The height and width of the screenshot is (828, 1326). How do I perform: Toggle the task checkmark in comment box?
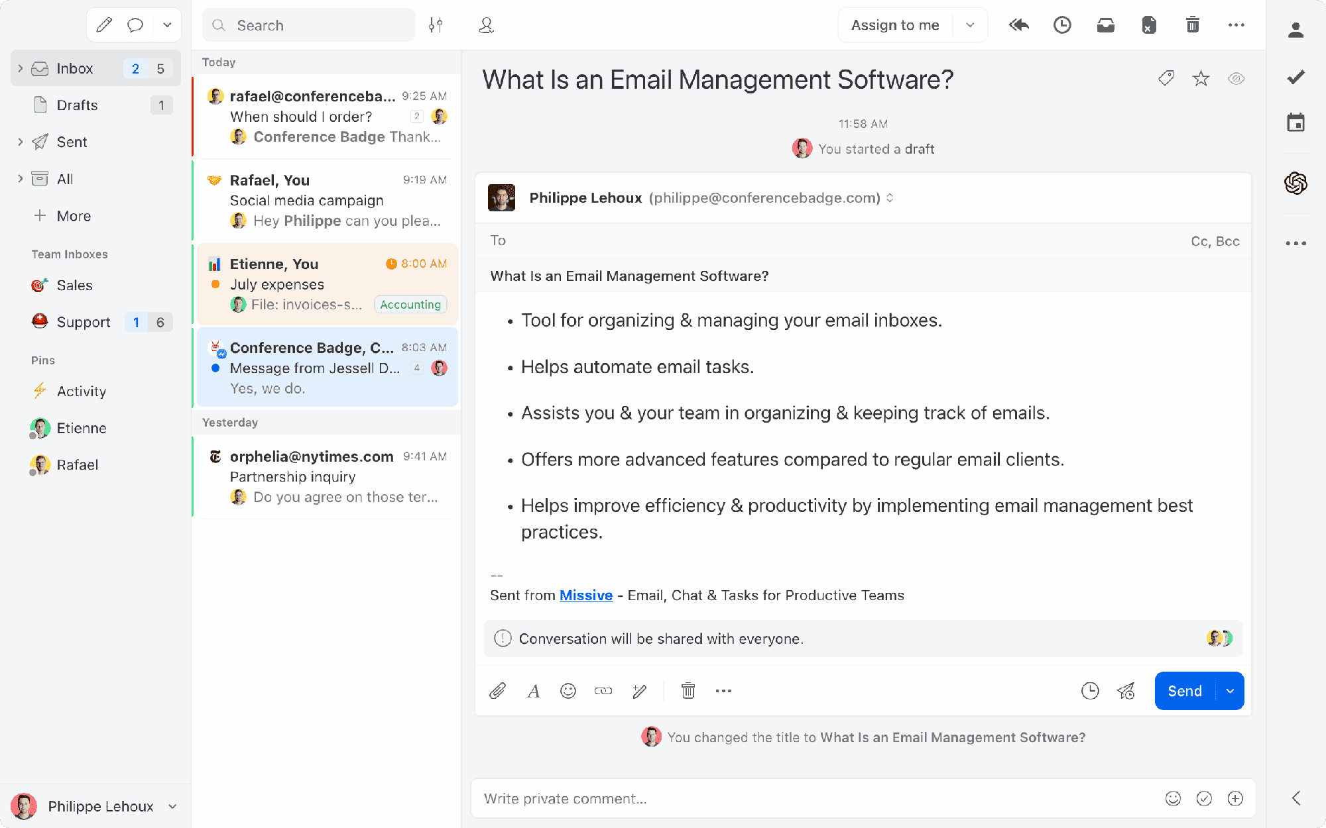click(1204, 799)
